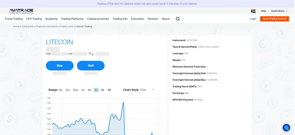Open the Cryptocurrencies menu
This screenshot has height=135, width=295.
[x=98, y=19]
